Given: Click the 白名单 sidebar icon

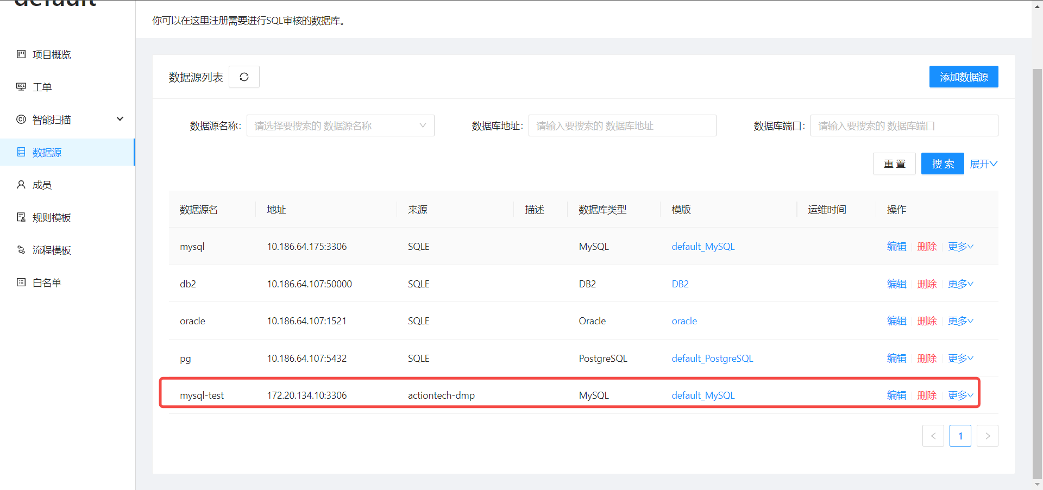Looking at the screenshot, I should coord(21,282).
